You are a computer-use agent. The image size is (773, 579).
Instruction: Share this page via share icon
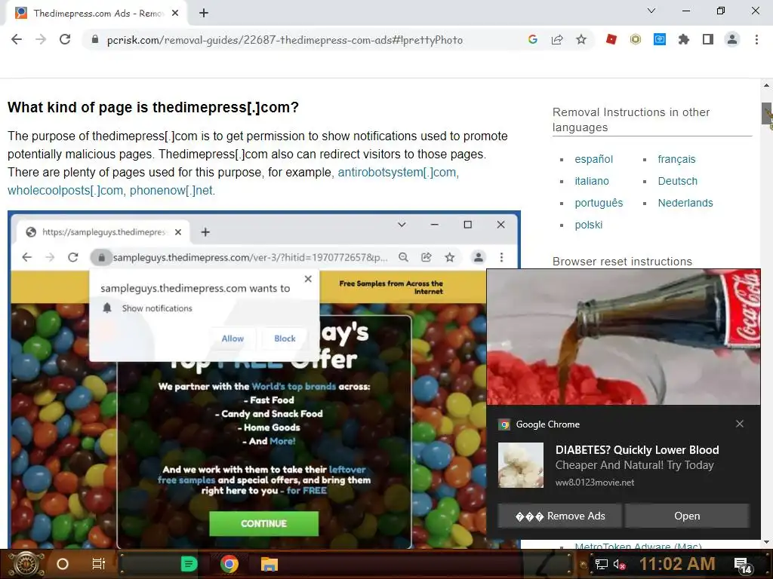tap(557, 39)
